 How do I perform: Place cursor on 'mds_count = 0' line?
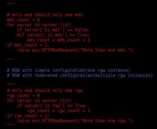click(x=23, y=20)
